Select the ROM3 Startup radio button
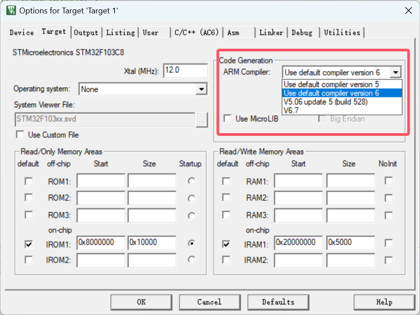 click(x=191, y=215)
